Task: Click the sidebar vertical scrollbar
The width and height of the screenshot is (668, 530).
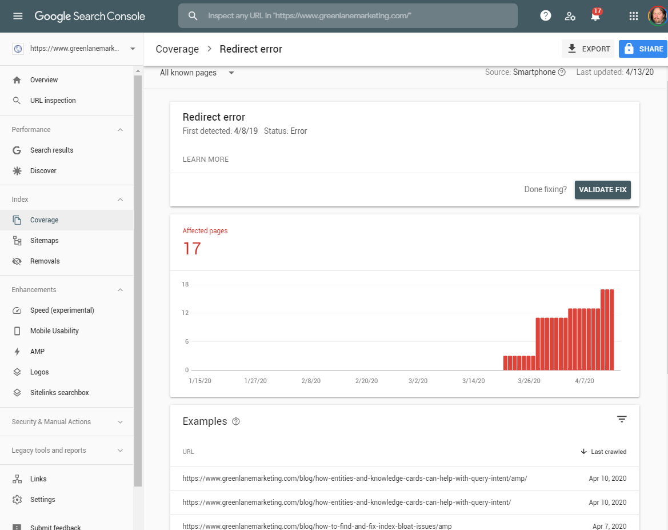Action: tap(138, 281)
